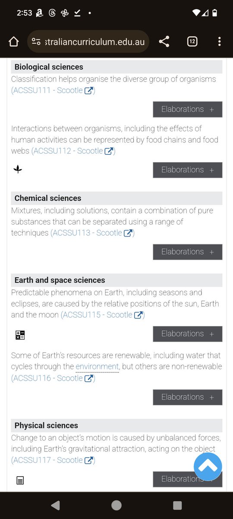Open the ACSSU113 - Scootle link
This screenshot has width=233, height=519.
[93, 233]
